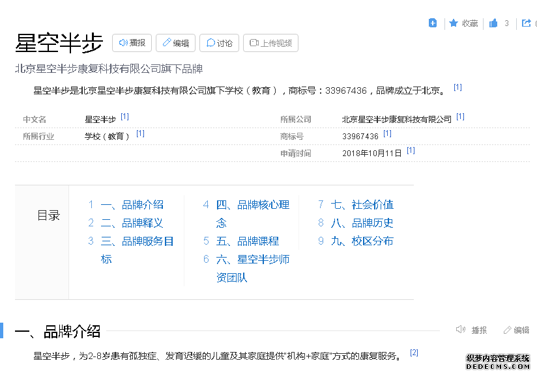This screenshot has height=376, width=537.
Task: Click the date value 2018年10月11日
Action: click(x=372, y=154)
